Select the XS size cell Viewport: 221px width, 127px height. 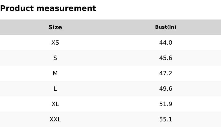coord(55,43)
